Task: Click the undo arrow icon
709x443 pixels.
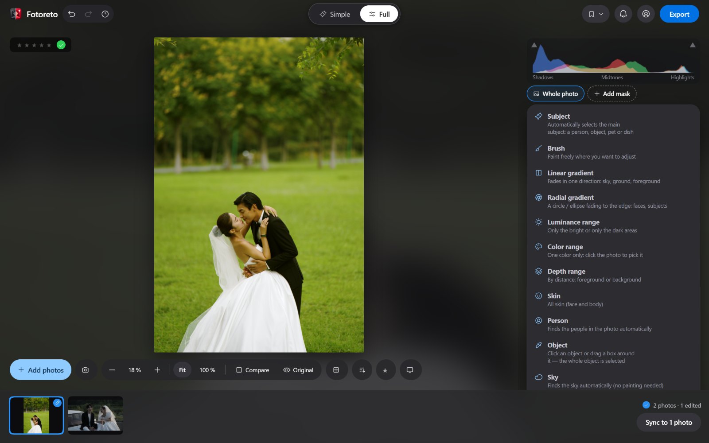Action: coord(72,14)
